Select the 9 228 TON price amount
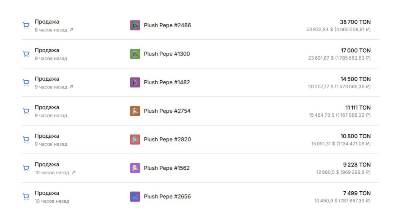The width and height of the screenshot is (397, 223). (x=357, y=165)
